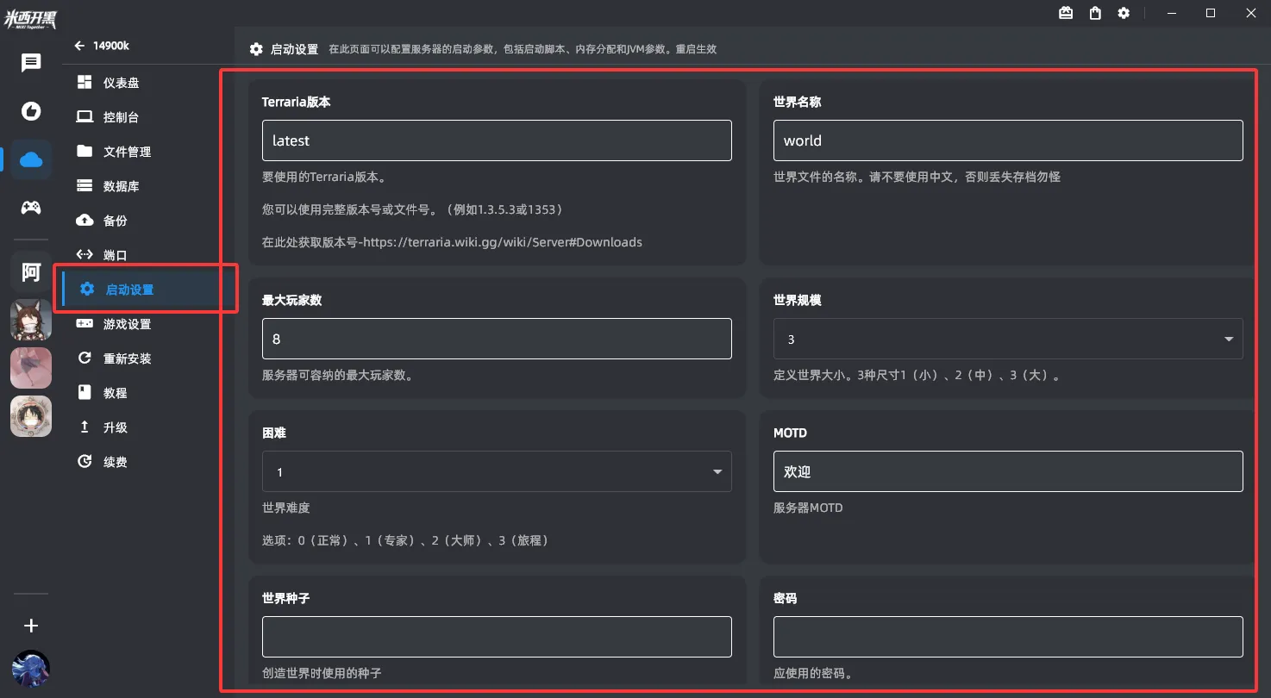The width and height of the screenshot is (1271, 698).
Task: Click the 最大玩家数 input showing 8
Action: (497, 339)
